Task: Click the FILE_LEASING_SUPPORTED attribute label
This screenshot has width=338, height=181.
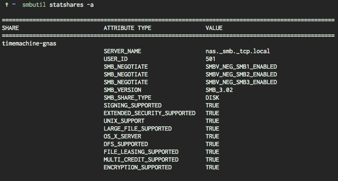Action: click(x=141, y=152)
